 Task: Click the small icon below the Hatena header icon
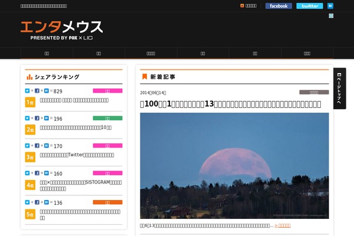pyautogui.click(x=331, y=15)
